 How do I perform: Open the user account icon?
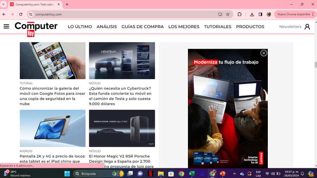pos(307,27)
